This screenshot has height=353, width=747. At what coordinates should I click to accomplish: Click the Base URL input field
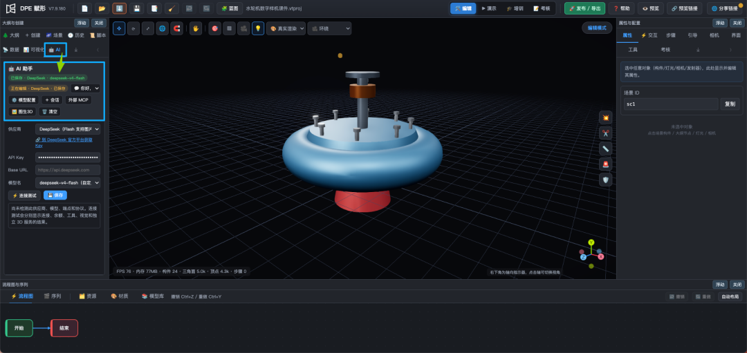click(x=68, y=169)
